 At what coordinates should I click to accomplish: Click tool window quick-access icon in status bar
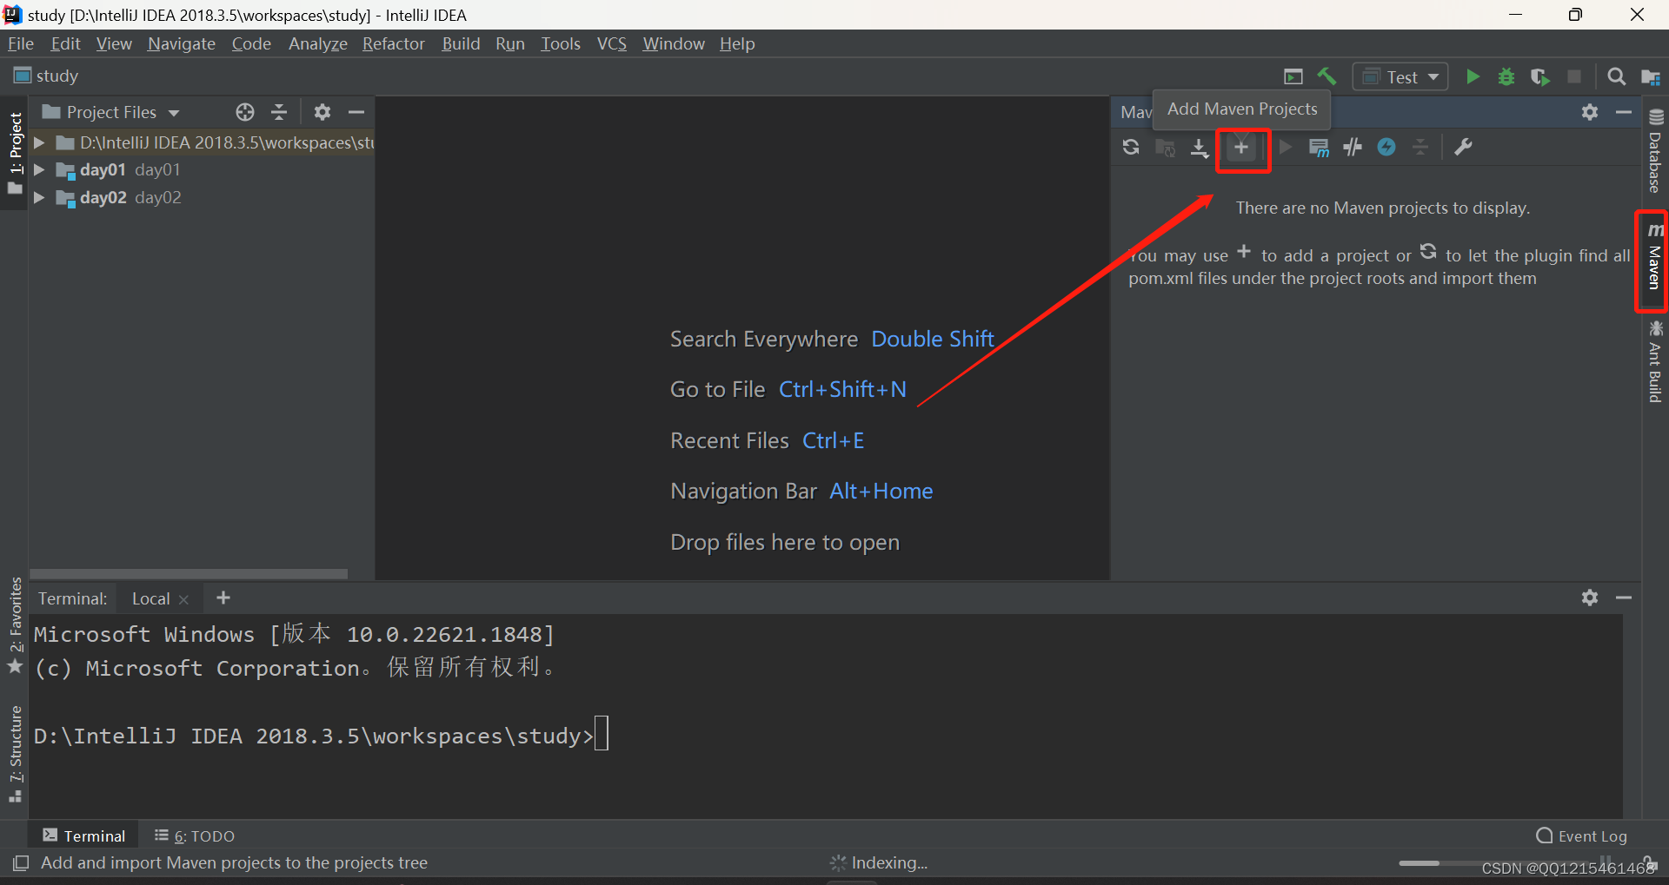tap(21, 862)
